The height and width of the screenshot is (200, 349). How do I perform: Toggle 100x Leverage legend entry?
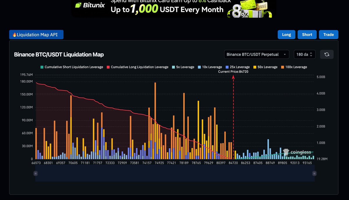(x=293, y=67)
